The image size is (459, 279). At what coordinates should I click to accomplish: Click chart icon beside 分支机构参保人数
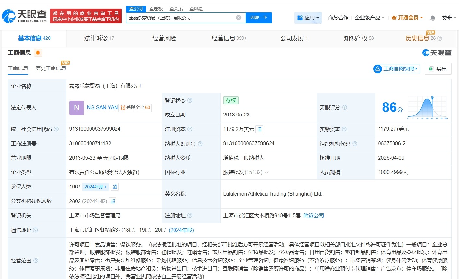point(113,201)
